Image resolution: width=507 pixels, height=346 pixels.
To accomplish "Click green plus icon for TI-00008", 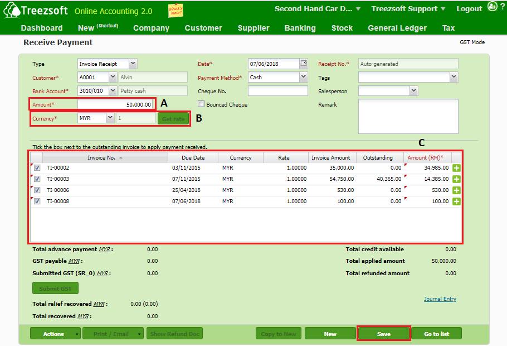I will coord(456,201).
